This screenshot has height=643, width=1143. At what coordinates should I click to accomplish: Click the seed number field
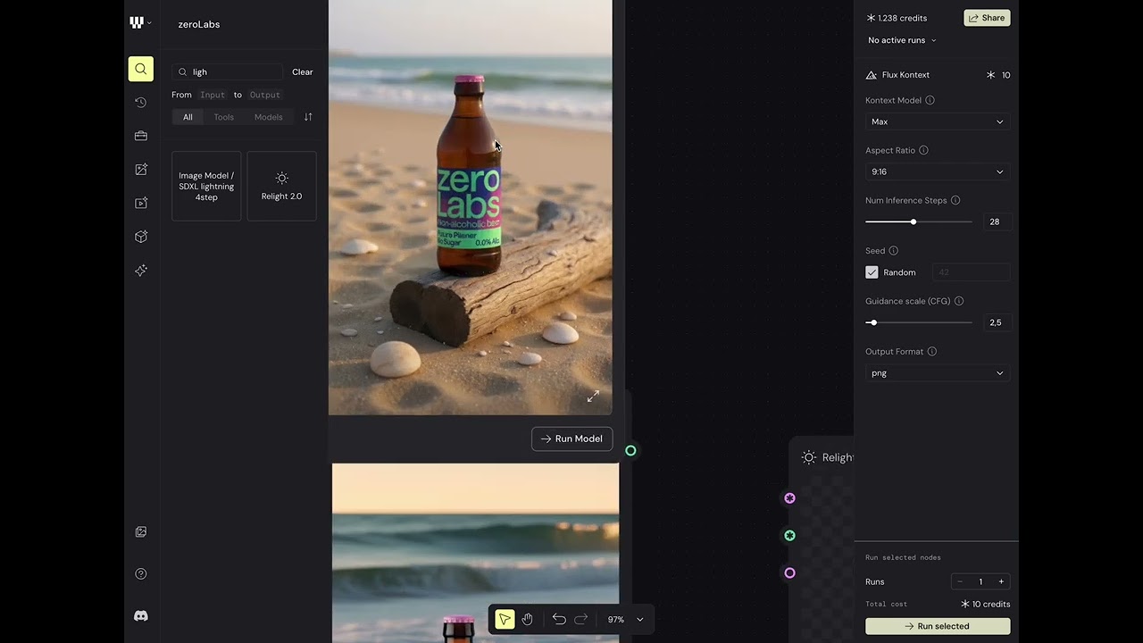971,272
